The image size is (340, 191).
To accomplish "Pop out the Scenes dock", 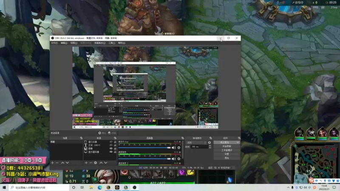I will tap(81, 138).
